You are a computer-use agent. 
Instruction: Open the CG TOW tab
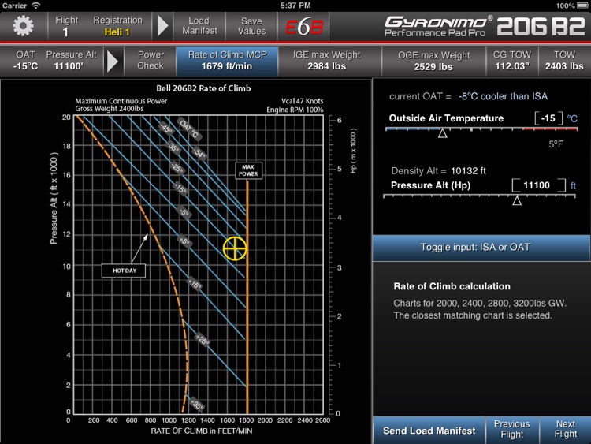pos(512,61)
